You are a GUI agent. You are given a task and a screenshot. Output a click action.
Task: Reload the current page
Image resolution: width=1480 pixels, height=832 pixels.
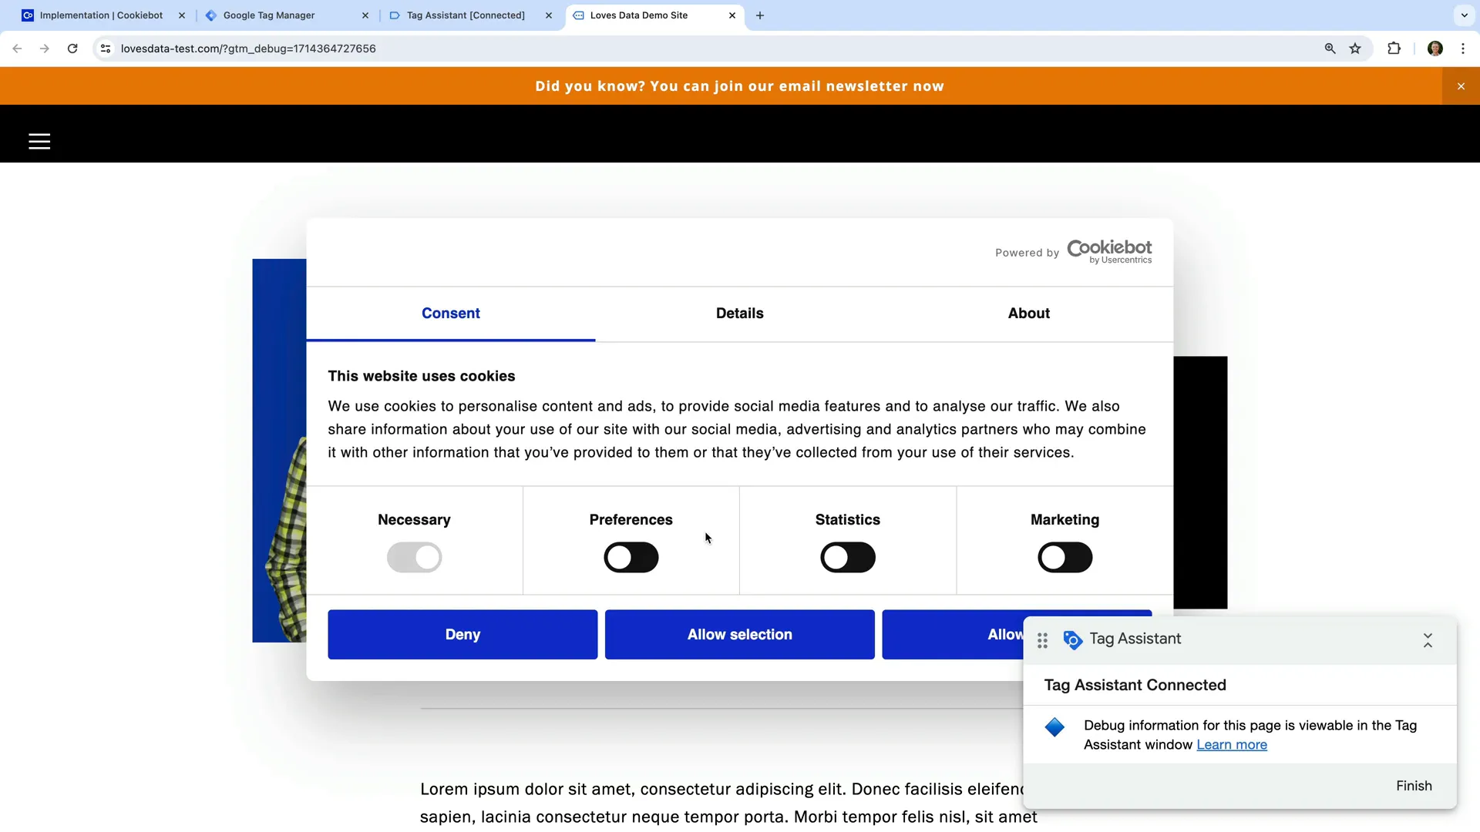coord(72,48)
